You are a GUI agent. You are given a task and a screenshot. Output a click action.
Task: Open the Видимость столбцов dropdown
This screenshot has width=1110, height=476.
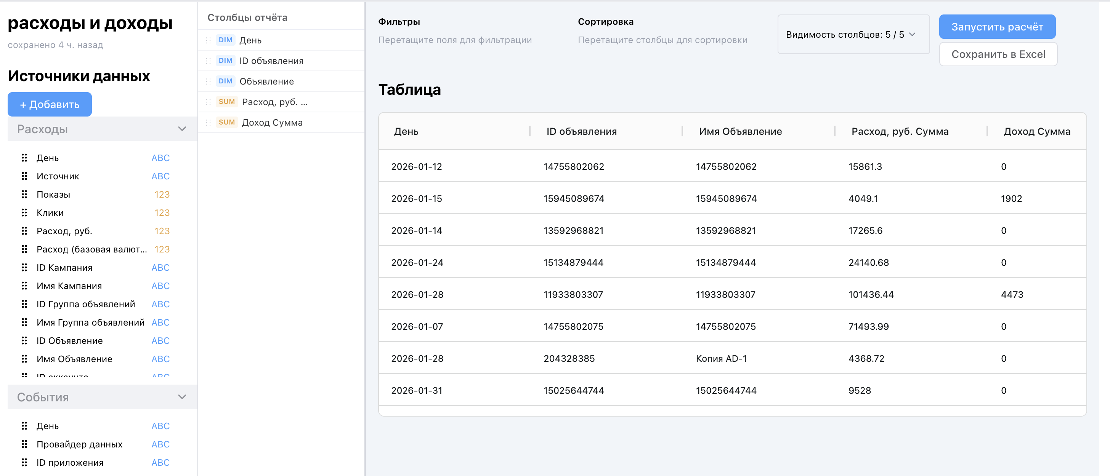coord(853,34)
